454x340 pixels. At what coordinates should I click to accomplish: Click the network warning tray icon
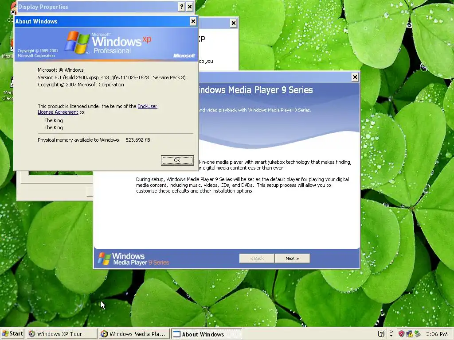point(409,334)
